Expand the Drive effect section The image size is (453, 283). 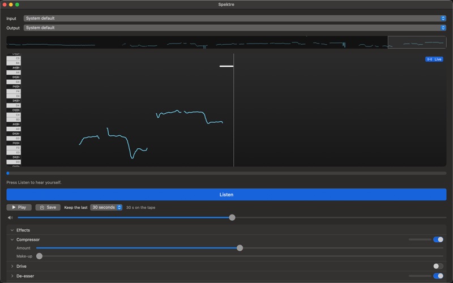12,266
